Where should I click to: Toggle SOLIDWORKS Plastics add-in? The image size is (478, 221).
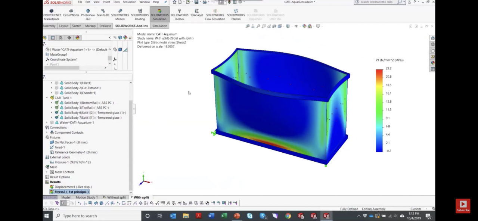[x=236, y=15]
